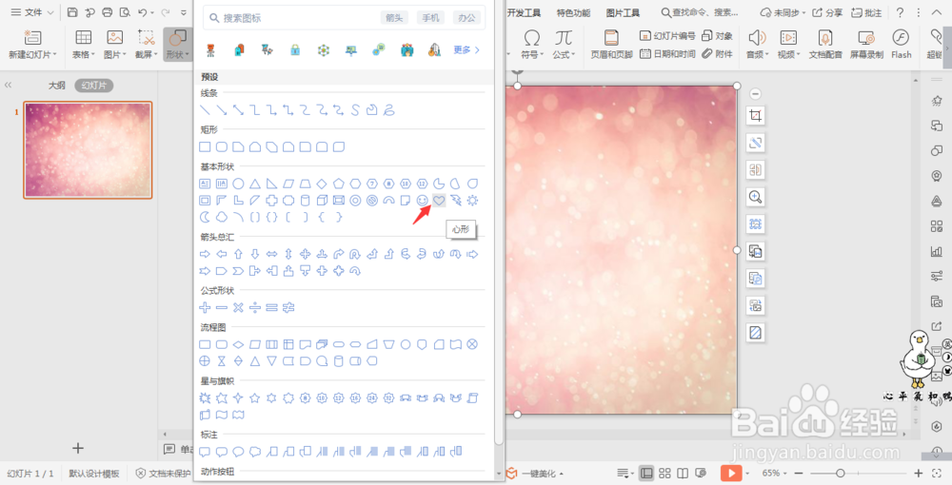Select the cube shape
This screenshot has height=485, width=952.
coord(323,200)
